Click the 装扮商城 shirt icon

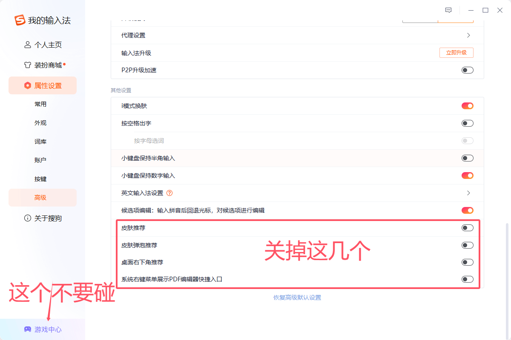pos(28,65)
